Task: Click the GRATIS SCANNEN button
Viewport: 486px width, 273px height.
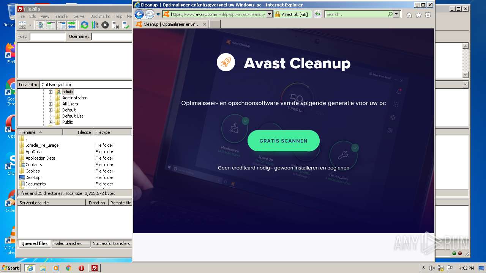Action: coord(284,141)
